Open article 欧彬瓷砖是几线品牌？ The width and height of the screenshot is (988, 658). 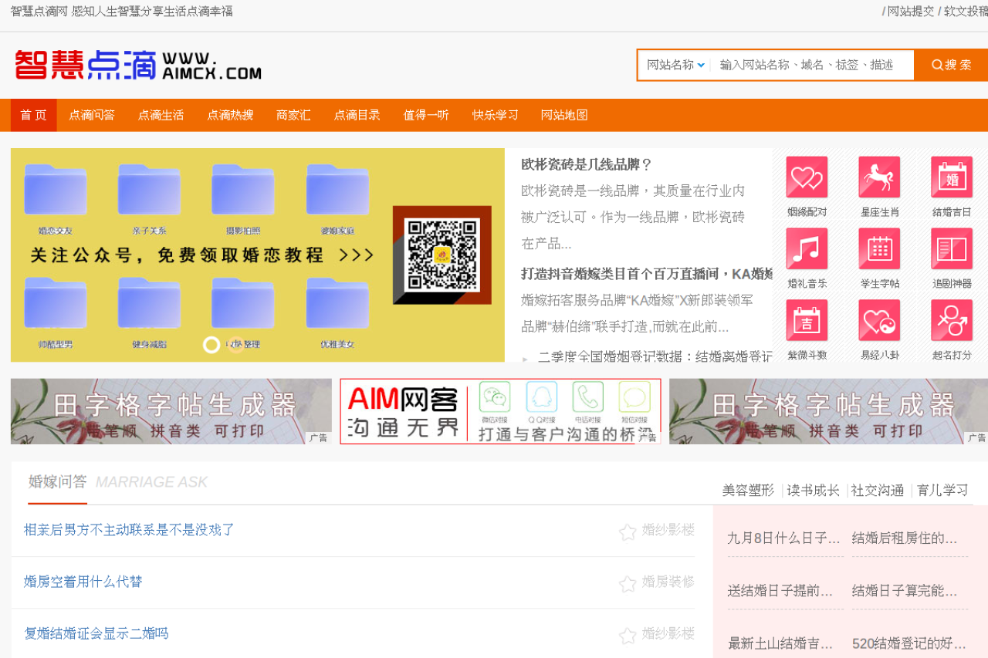(587, 164)
